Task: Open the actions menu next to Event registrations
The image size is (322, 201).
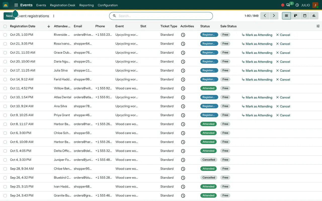Action: (x=54, y=16)
